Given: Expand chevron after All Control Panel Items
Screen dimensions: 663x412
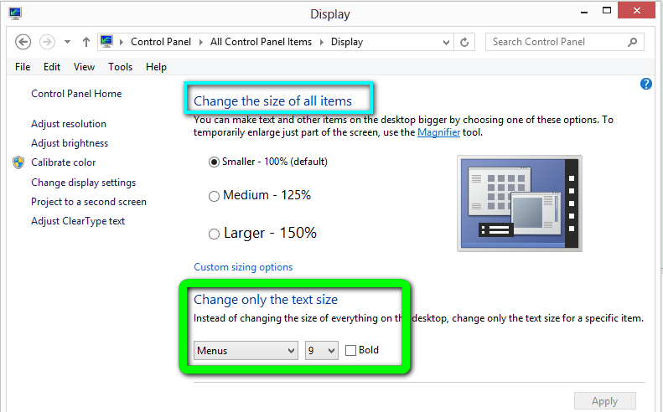Looking at the screenshot, I should pos(322,42).
